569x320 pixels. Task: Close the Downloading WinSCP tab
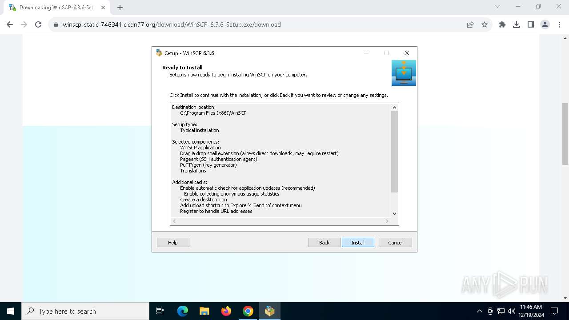103,8
